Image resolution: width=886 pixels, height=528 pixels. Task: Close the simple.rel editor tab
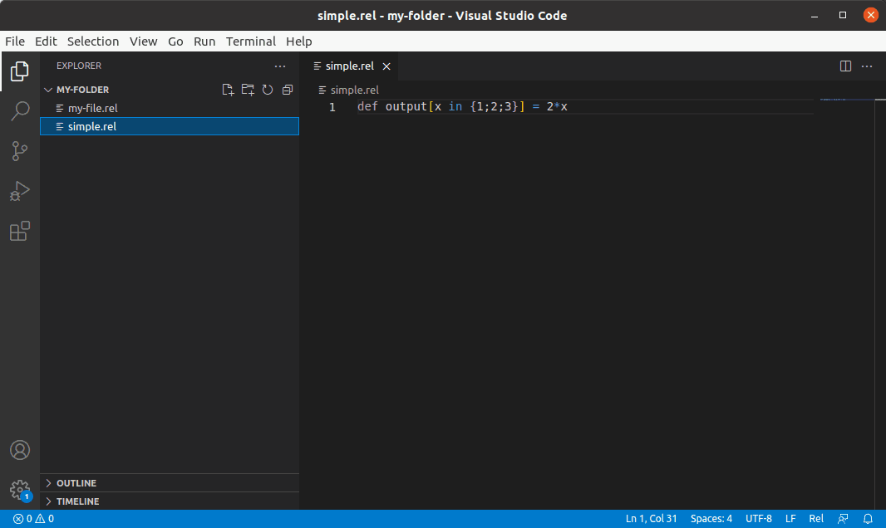point(386,66)
